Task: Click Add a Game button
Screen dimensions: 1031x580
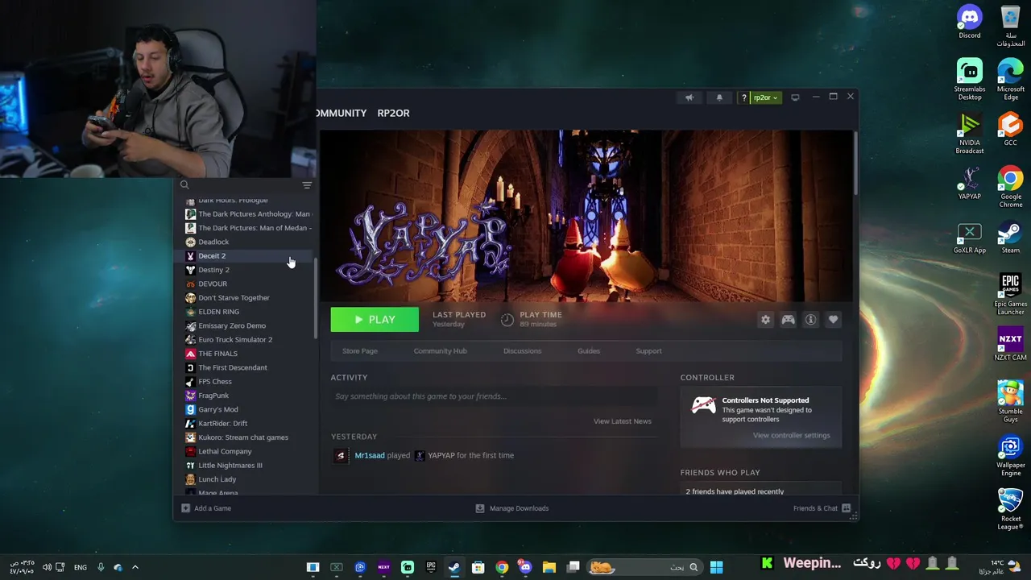Action: (206, 508)
